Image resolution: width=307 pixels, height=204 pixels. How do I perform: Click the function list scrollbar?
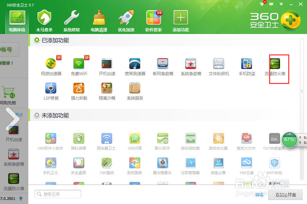302,109
